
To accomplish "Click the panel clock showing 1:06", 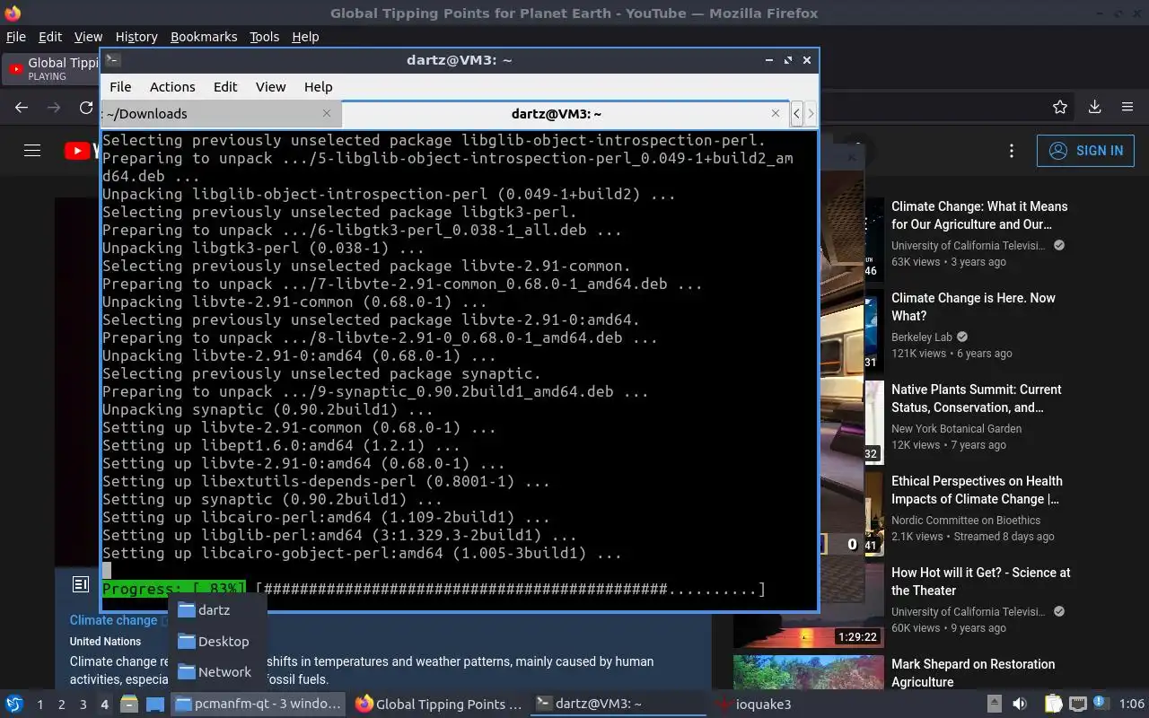I will point(1132,704).
